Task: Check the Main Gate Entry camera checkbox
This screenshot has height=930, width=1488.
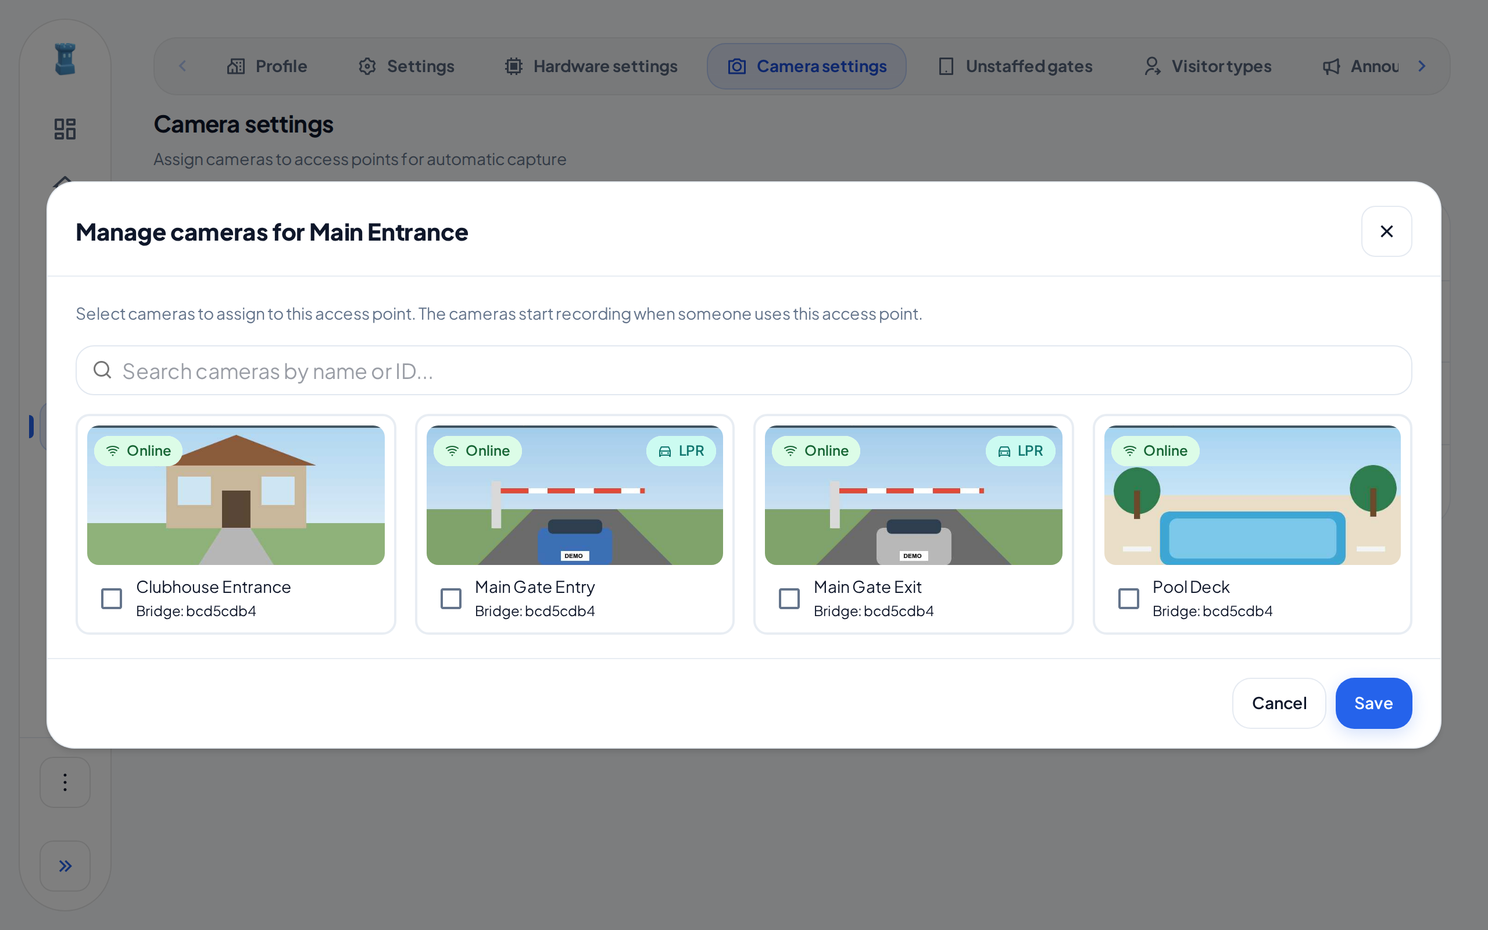Action: 450,599
